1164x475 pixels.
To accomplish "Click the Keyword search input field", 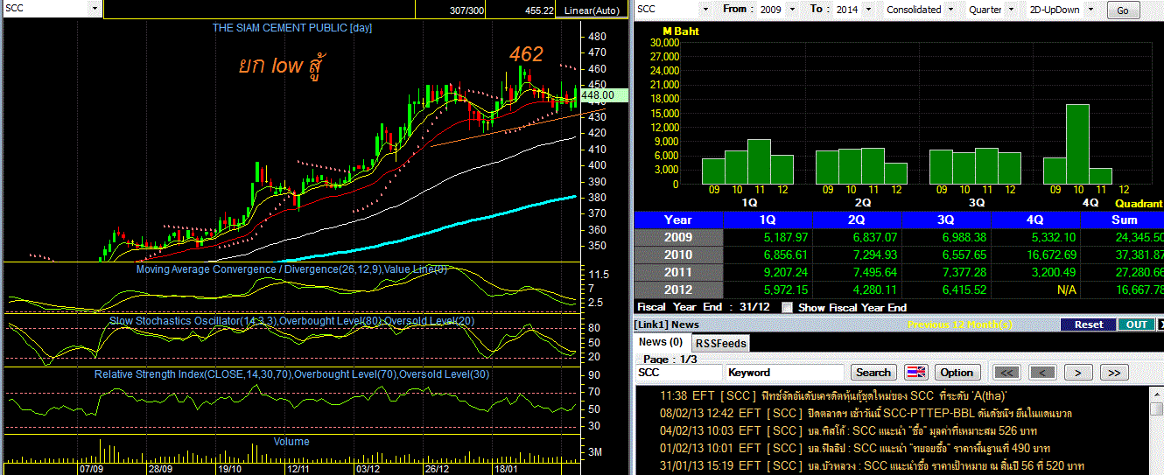I will pos(786,373).
